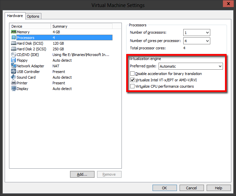Click the Memory device icon
The height and width of the screenshot is (196, 236).
click(x=14, y=32)
